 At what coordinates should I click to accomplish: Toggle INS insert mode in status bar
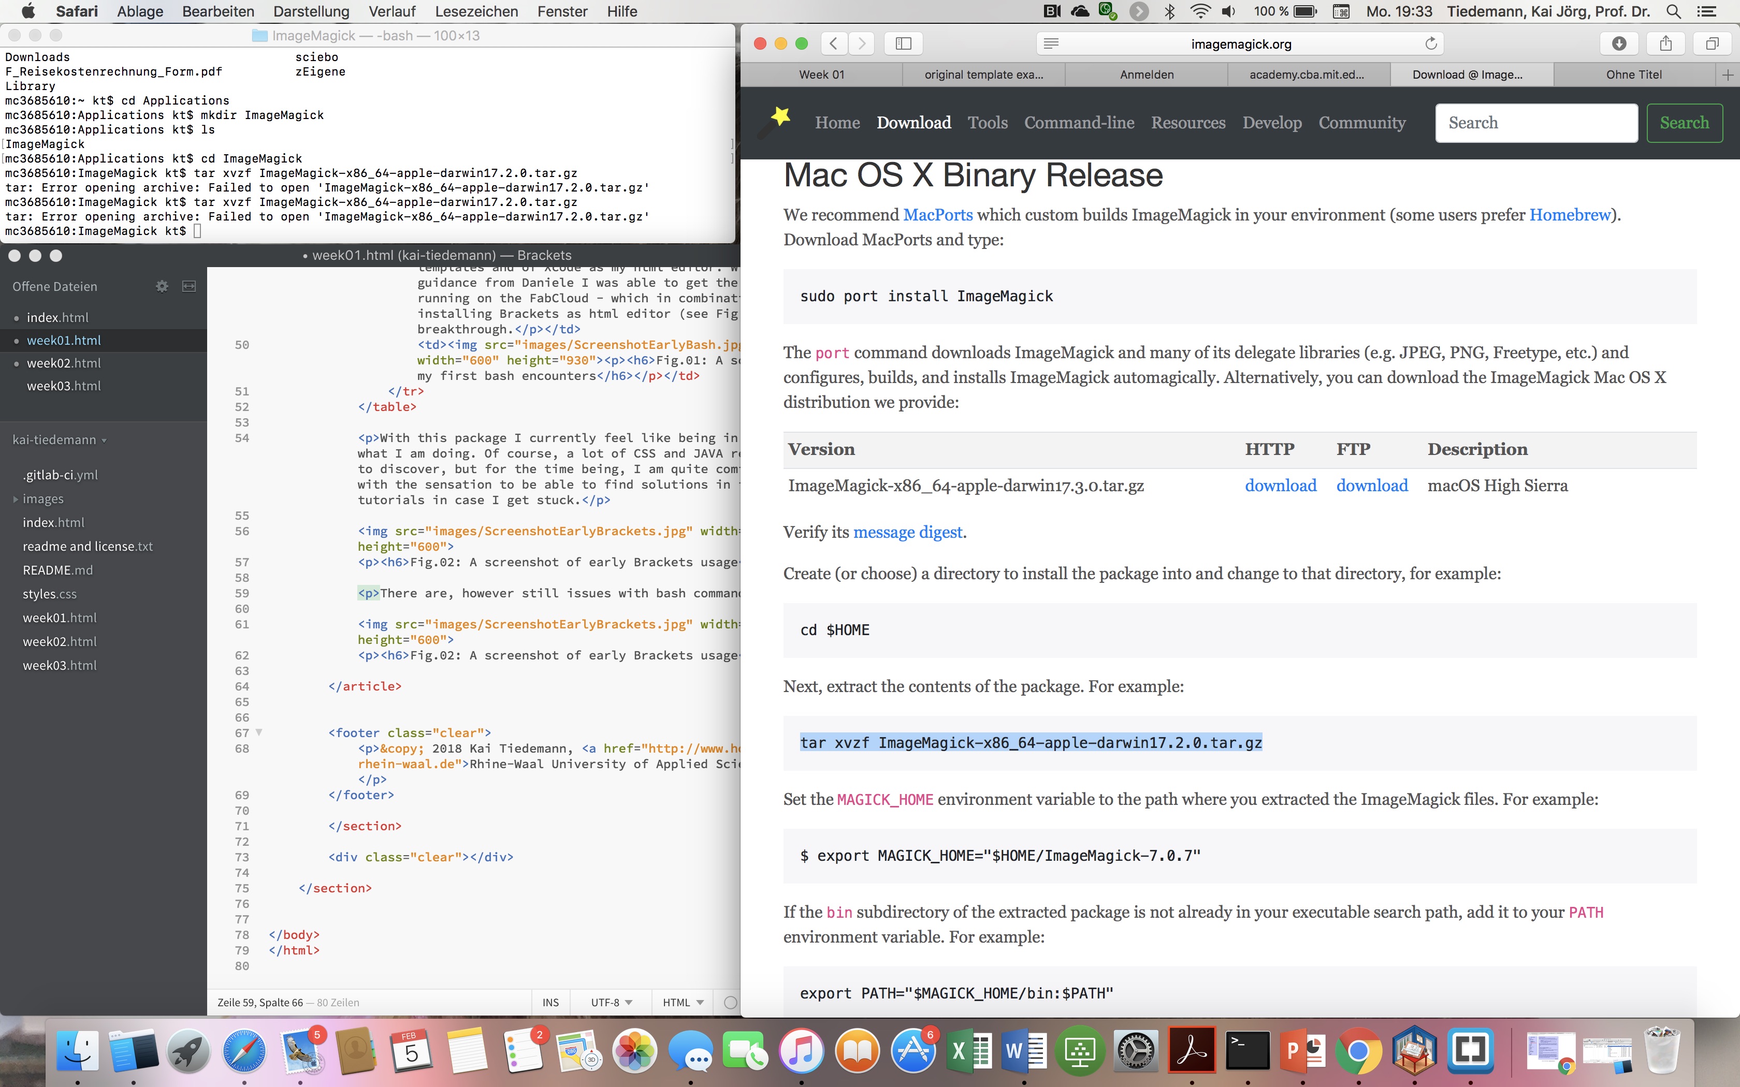click(550, 1002)
